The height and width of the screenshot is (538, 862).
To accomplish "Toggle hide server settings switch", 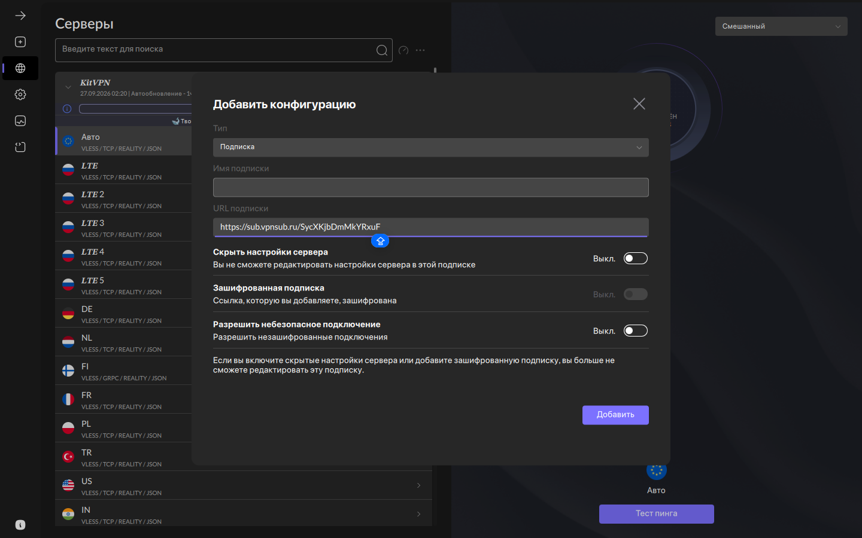I will [636, 258].
